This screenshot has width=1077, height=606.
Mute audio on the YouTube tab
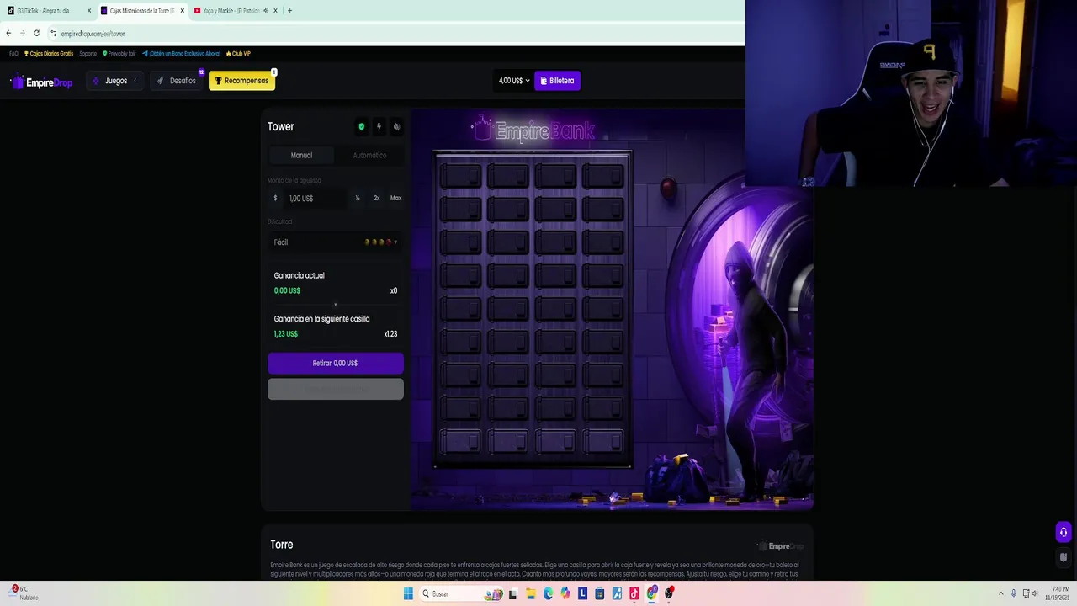pyautogui.click(x=266, y=11)
